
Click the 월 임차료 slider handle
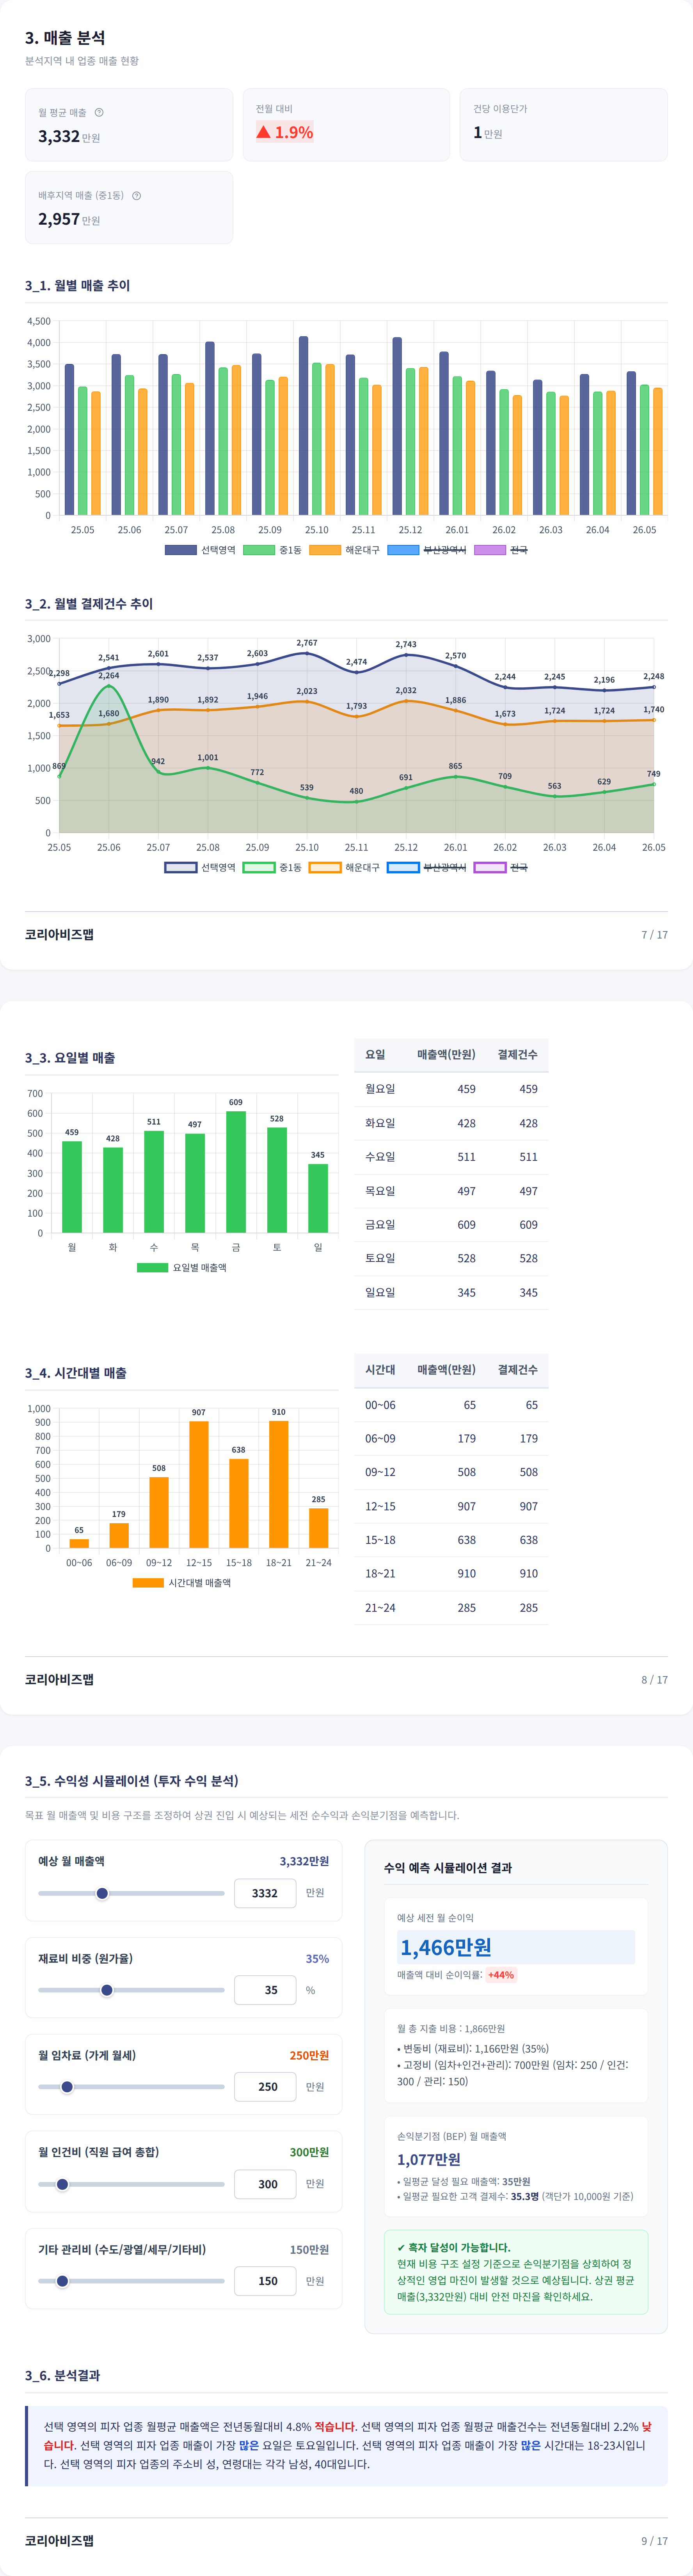tap(67, 2087)
